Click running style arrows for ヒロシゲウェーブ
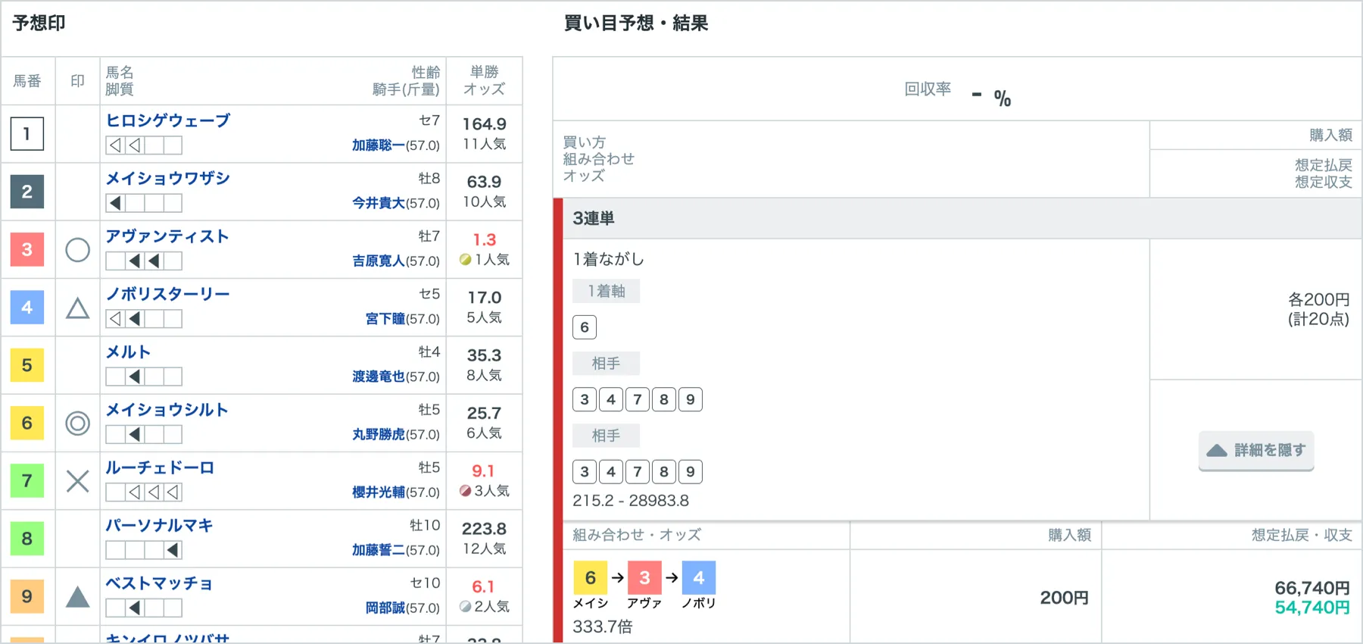This screenshot has width=1363, height=644. [144, 145]
